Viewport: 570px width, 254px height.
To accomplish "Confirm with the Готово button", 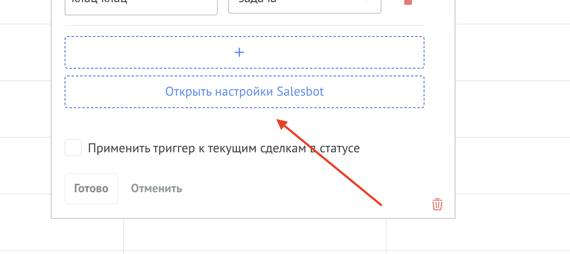I will point(91,189).
